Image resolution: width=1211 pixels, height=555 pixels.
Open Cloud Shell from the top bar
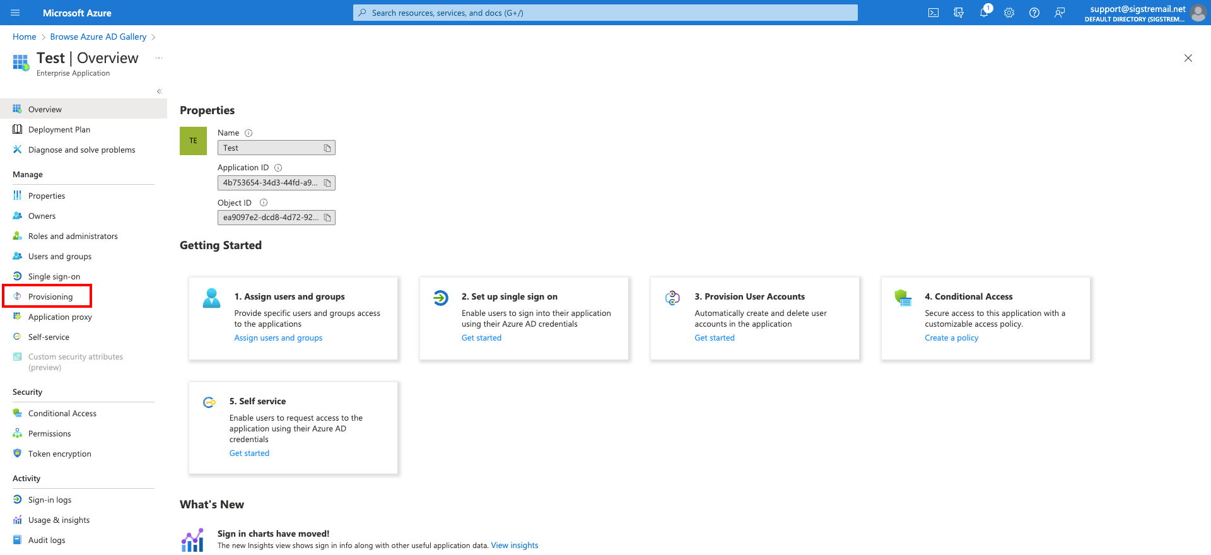pos(933,13)
